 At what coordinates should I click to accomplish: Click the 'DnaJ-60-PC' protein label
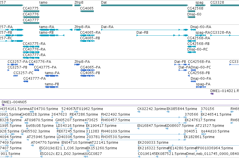[x=201, y=67]
